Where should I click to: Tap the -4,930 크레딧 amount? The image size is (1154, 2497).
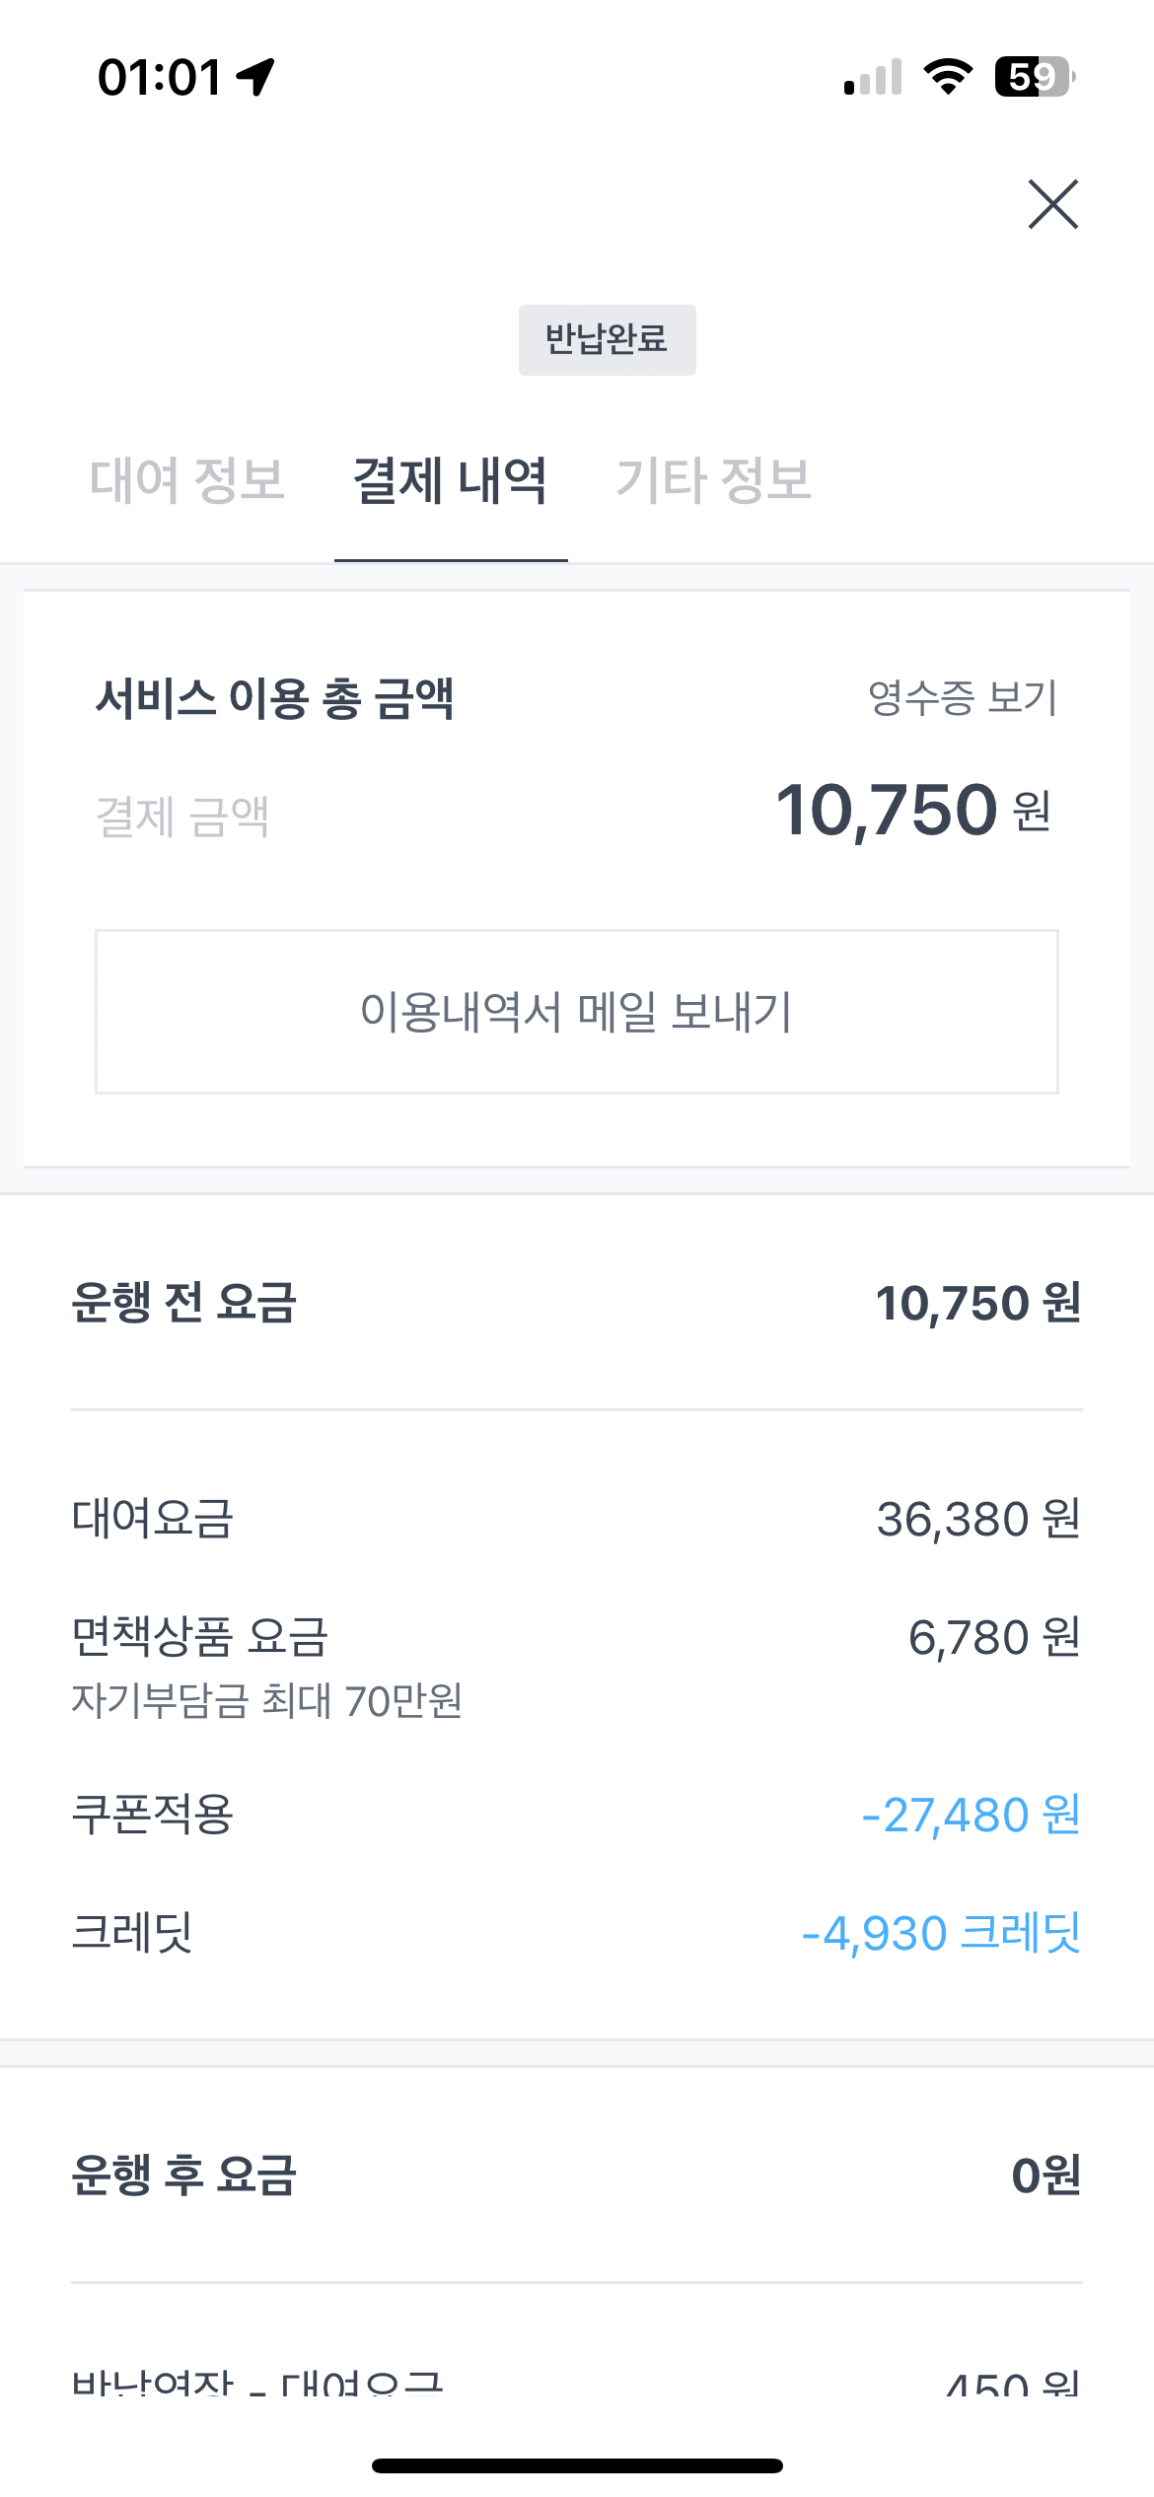941,1933
